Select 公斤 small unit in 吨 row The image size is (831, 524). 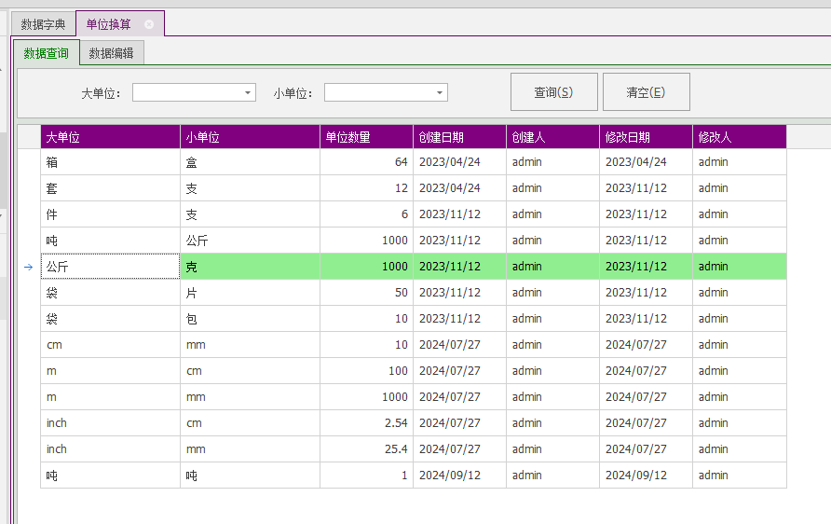click(x=251, y=241)
